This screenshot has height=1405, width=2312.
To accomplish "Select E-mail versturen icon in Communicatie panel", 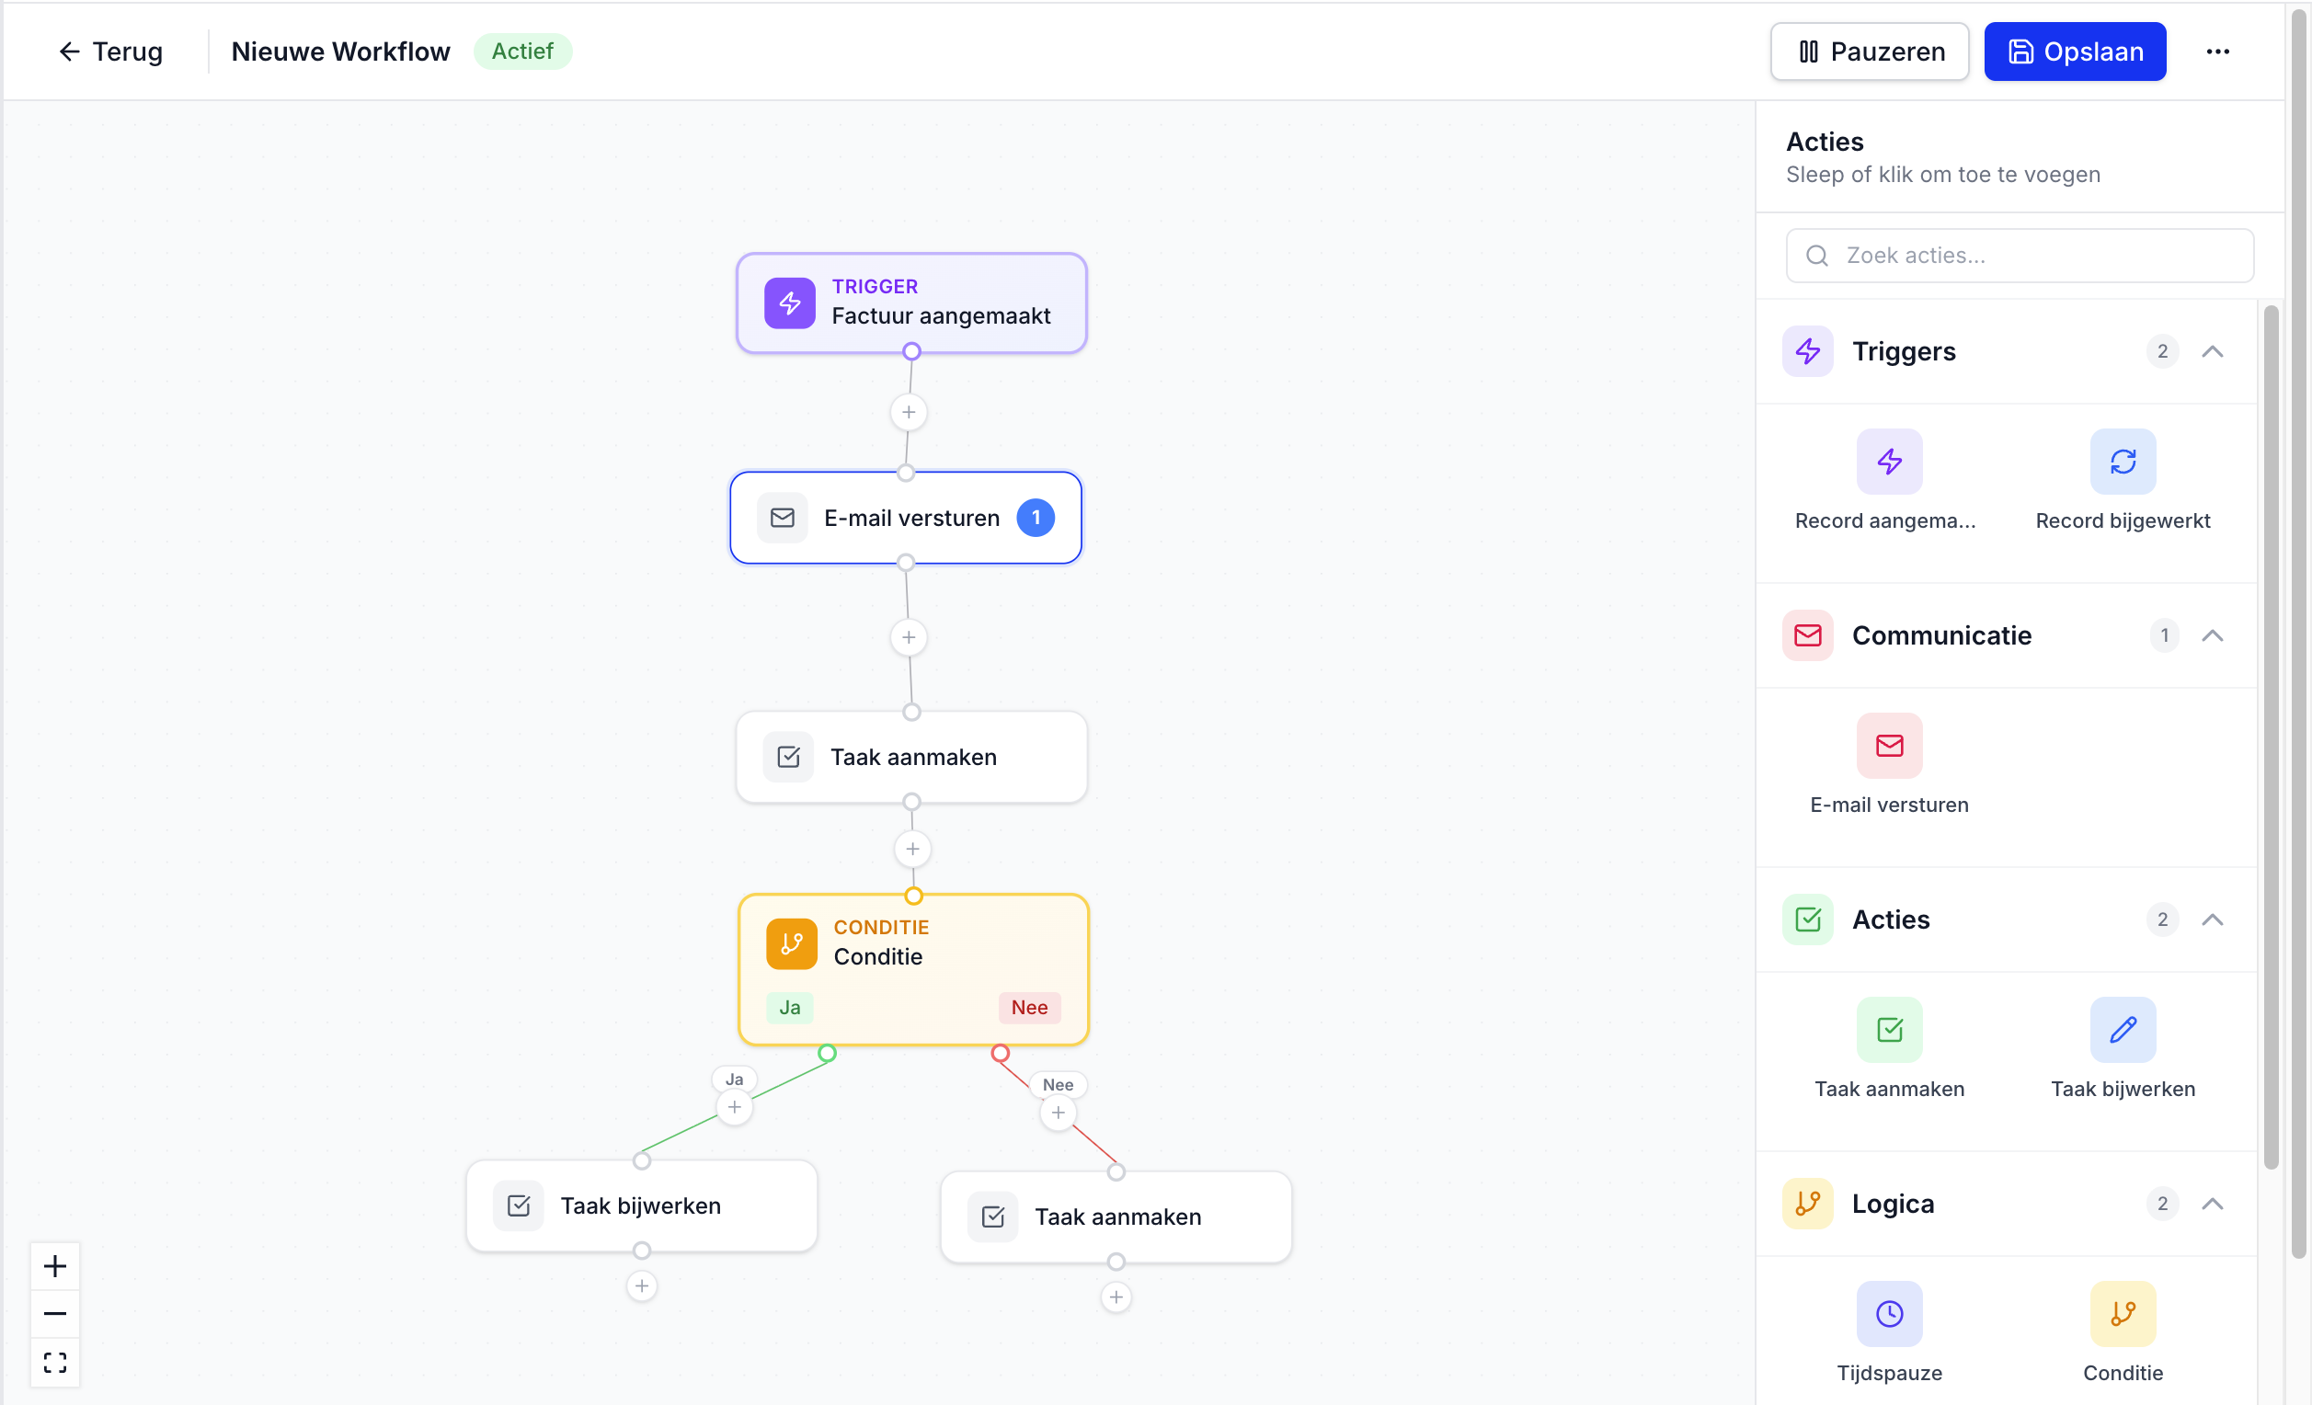I will tap(1889, 746).
